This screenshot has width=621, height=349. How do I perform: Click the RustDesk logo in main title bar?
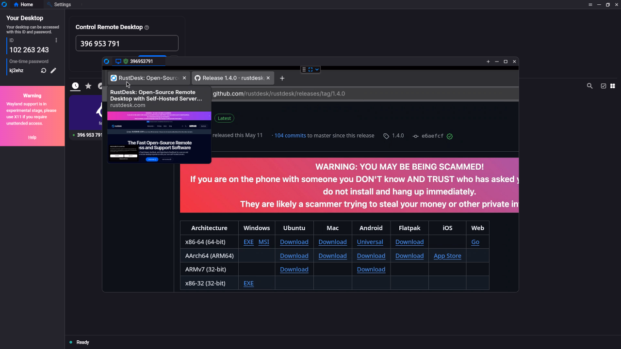(x=4, y=4)
